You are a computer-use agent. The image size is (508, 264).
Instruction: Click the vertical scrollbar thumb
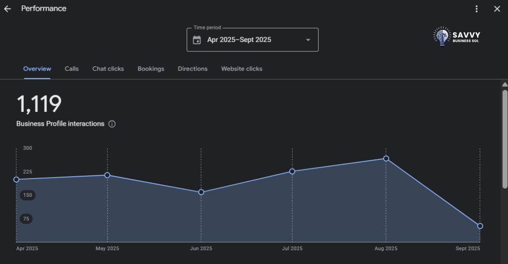click(505, 139)
